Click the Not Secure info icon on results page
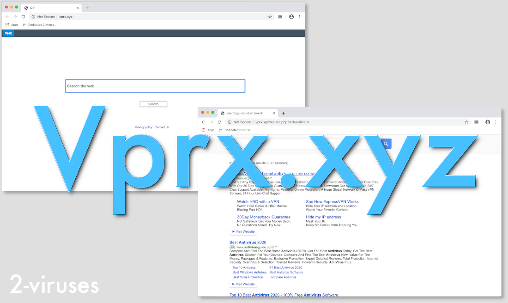 [229, 122]
